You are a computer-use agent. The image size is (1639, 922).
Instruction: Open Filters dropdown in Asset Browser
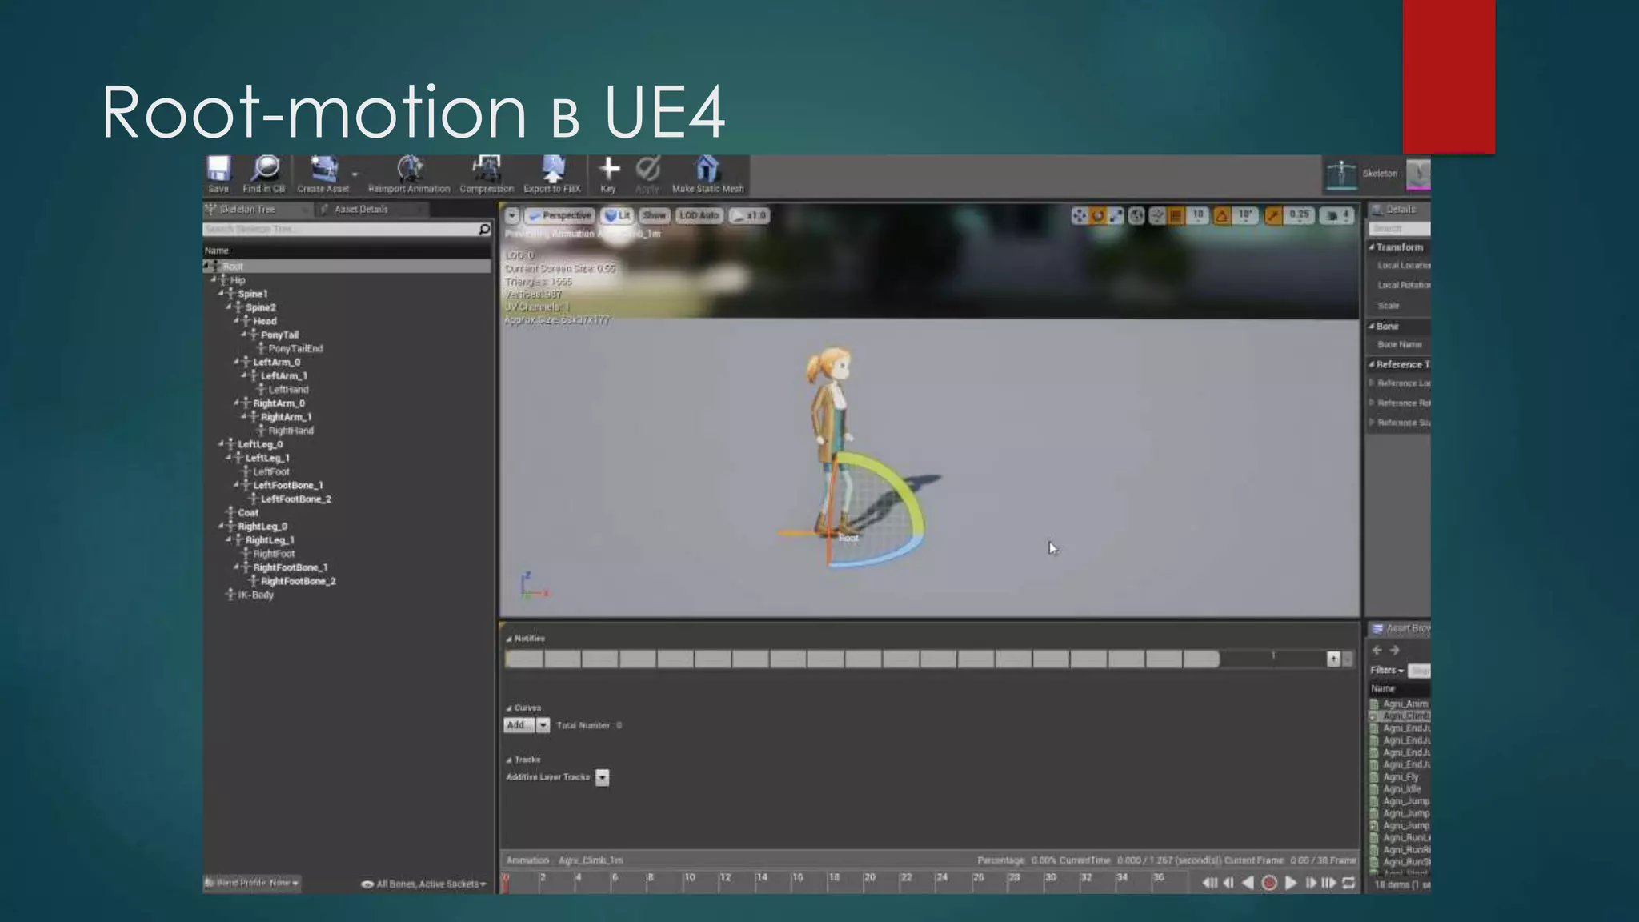tap(1387, 671)
